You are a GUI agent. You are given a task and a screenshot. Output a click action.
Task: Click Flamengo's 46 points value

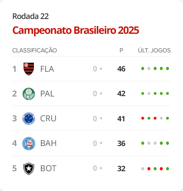(x=121, y=69)
